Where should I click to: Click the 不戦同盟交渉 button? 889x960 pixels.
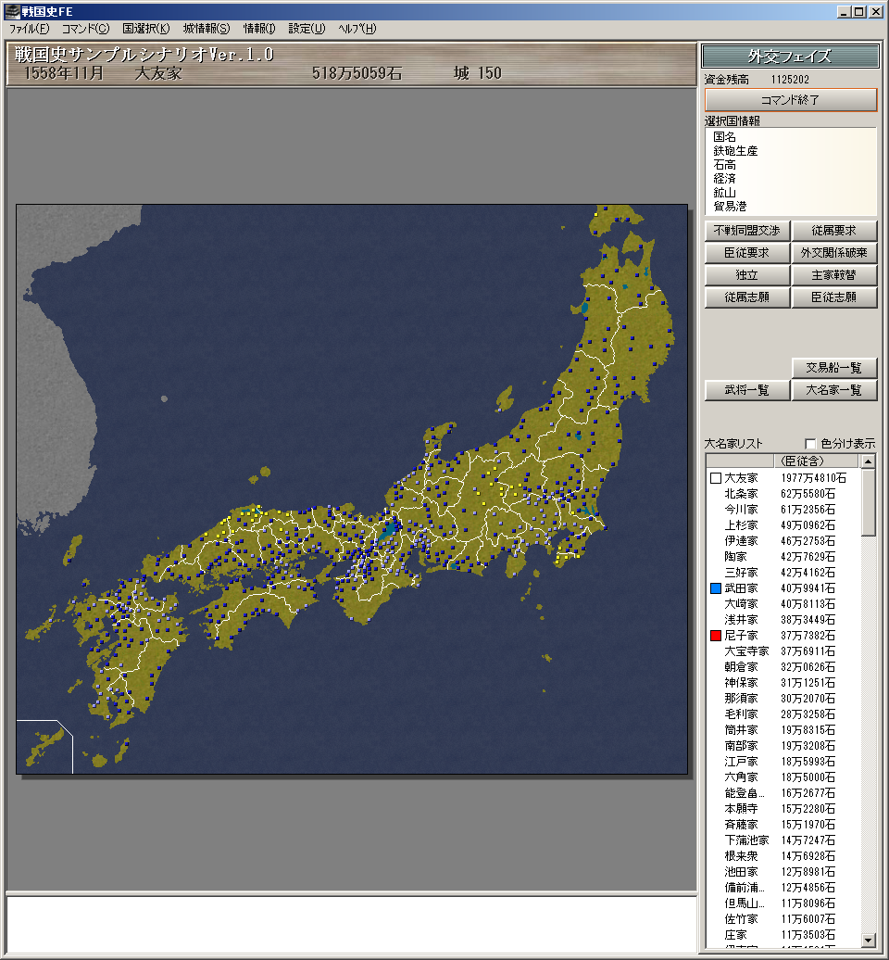[x=746, y=231]
